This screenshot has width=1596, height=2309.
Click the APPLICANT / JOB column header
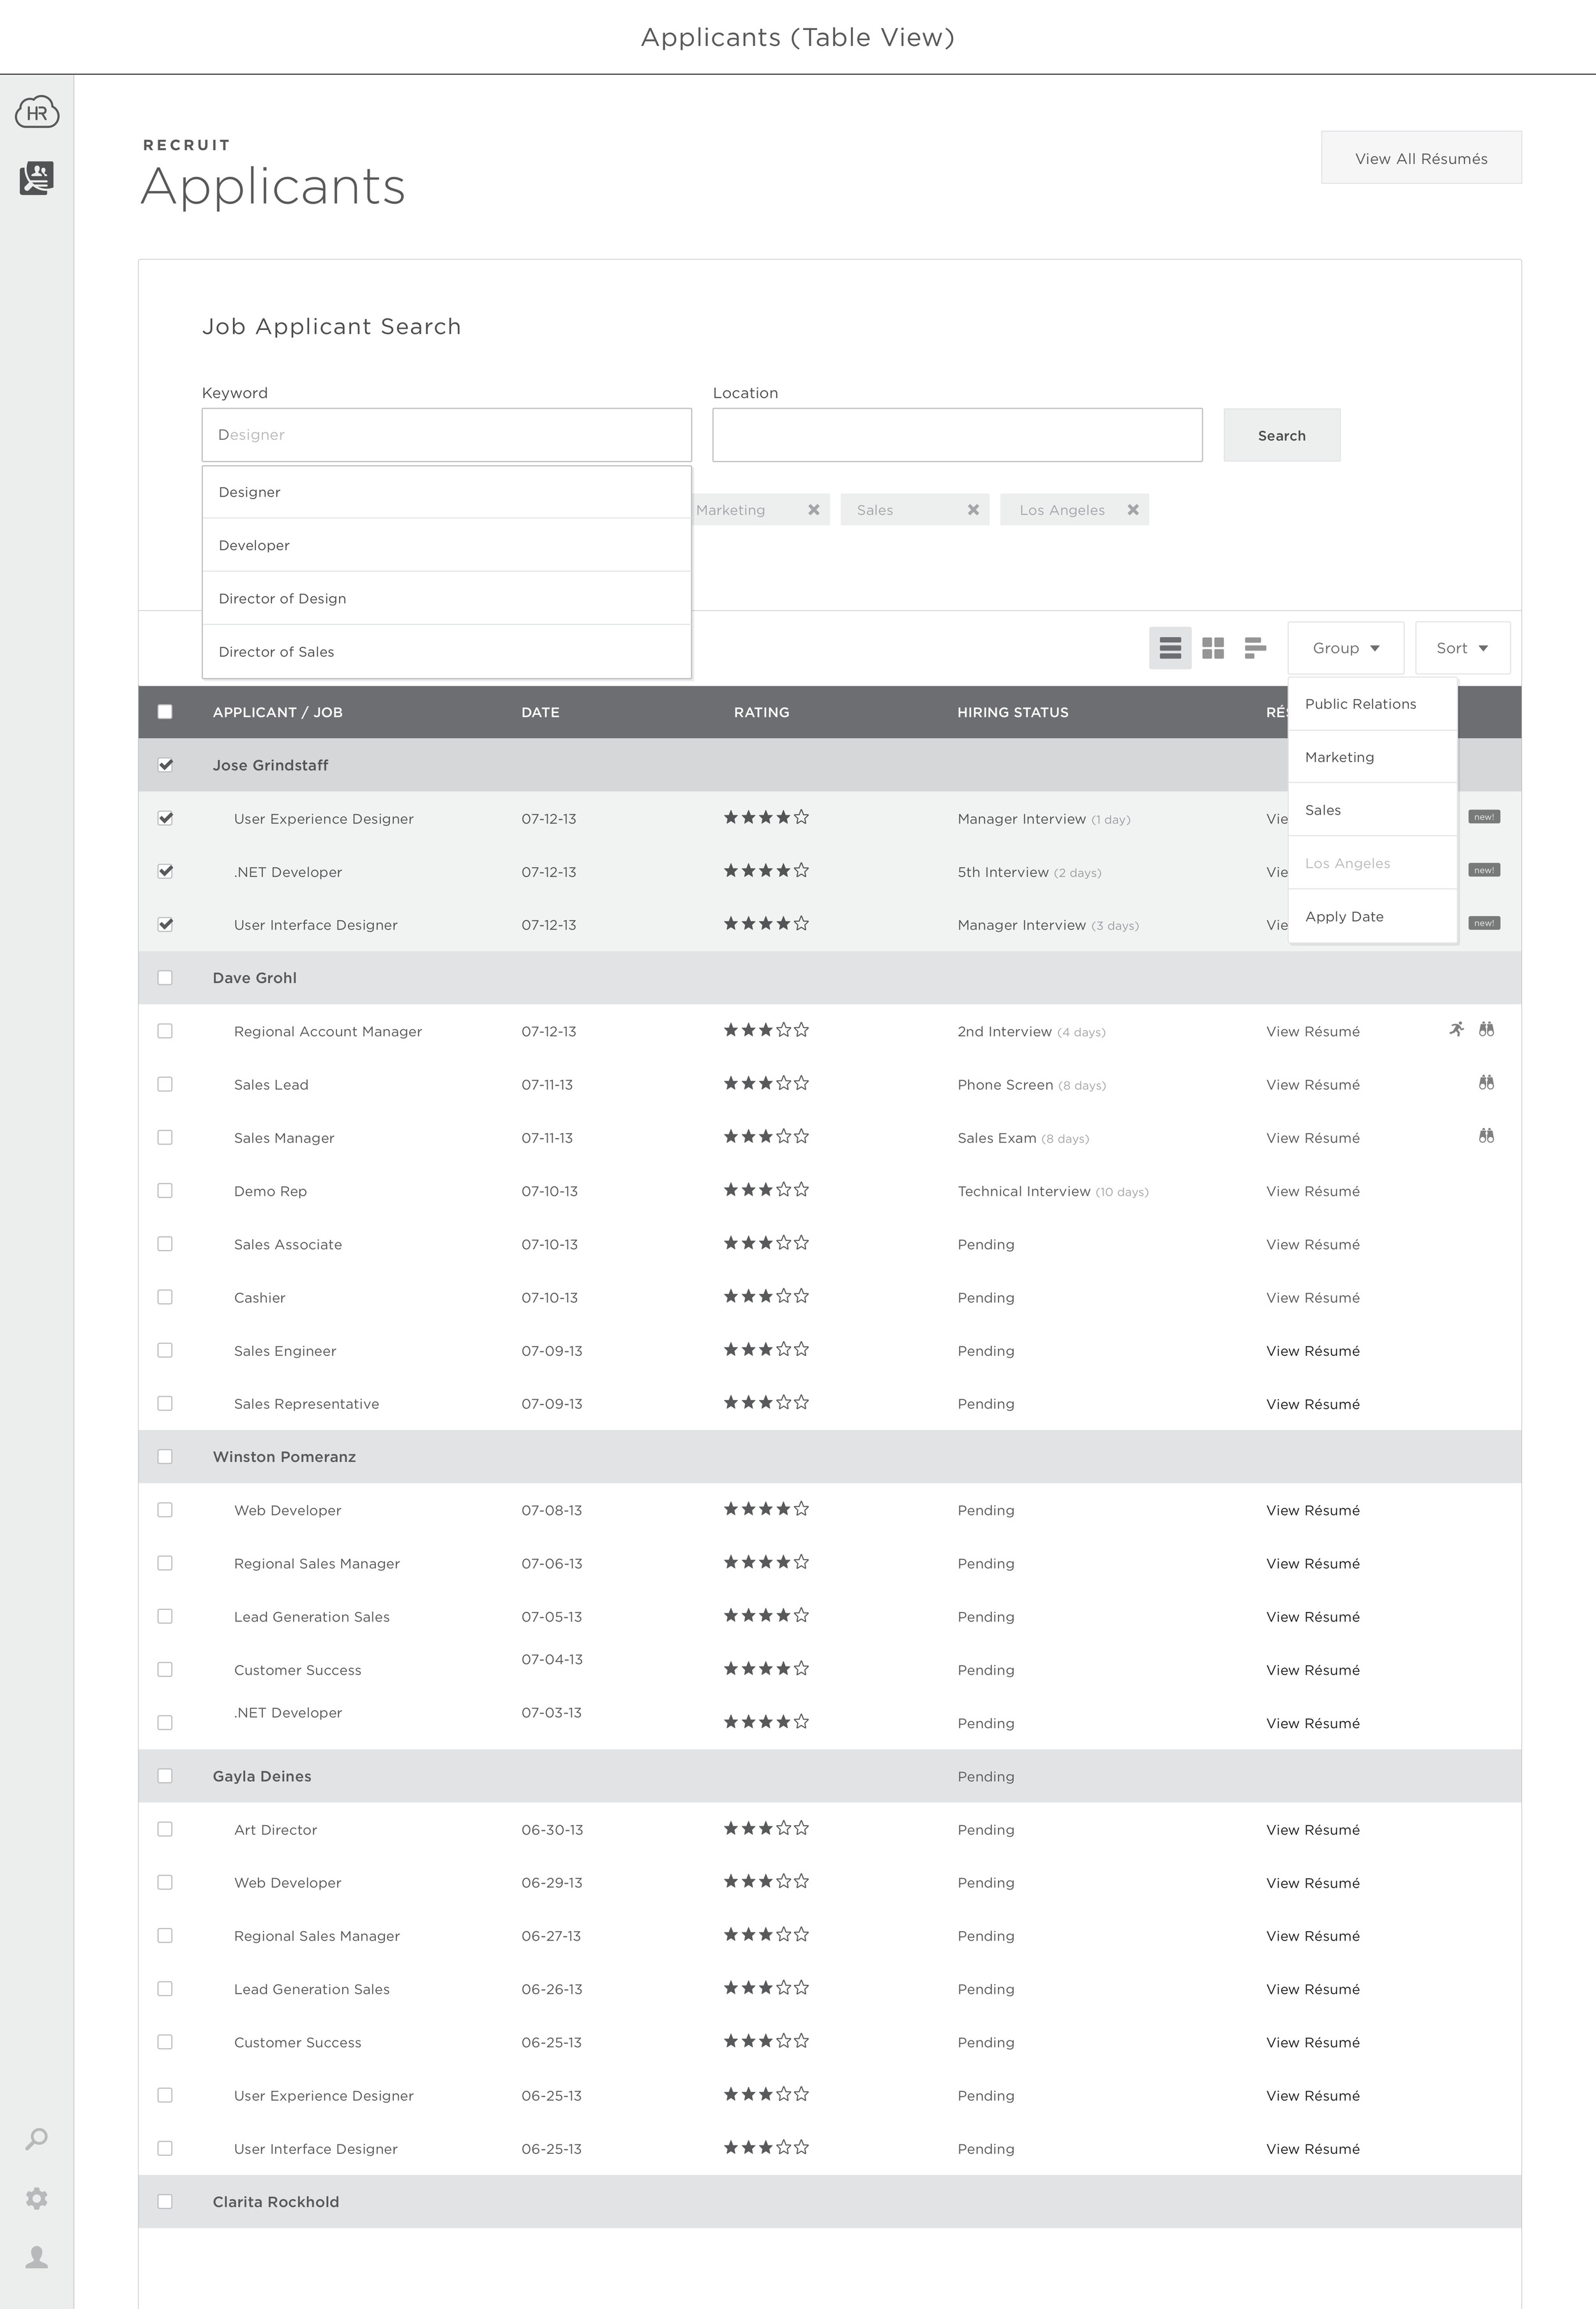(x=278, y=712)
